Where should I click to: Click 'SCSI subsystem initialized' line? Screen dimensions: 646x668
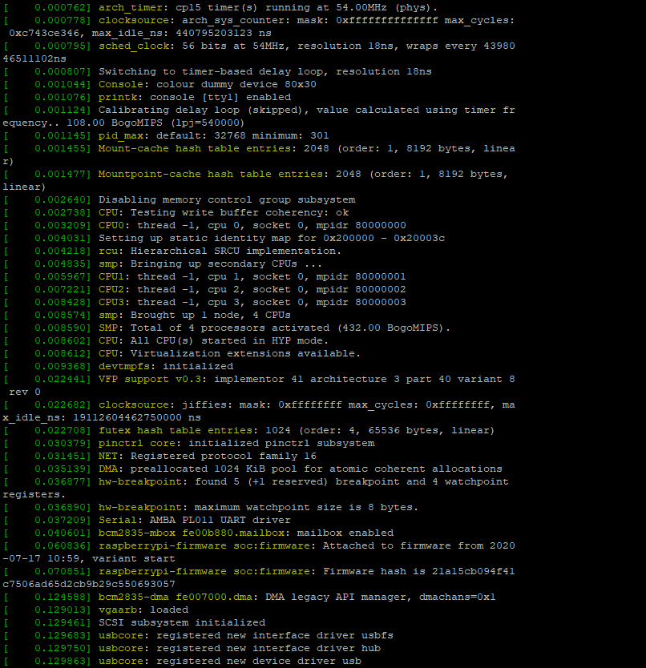182,623
